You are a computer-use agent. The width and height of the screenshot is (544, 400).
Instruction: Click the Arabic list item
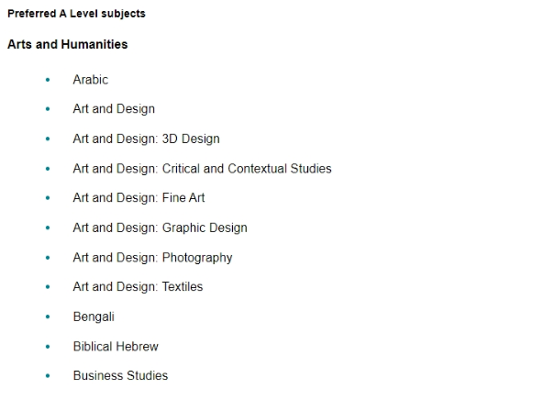coord(91,80)
